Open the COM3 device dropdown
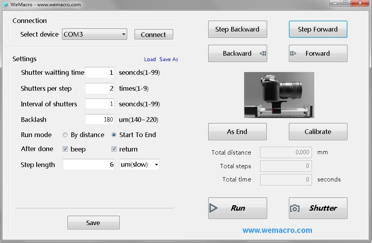 [x=94, y=34]
